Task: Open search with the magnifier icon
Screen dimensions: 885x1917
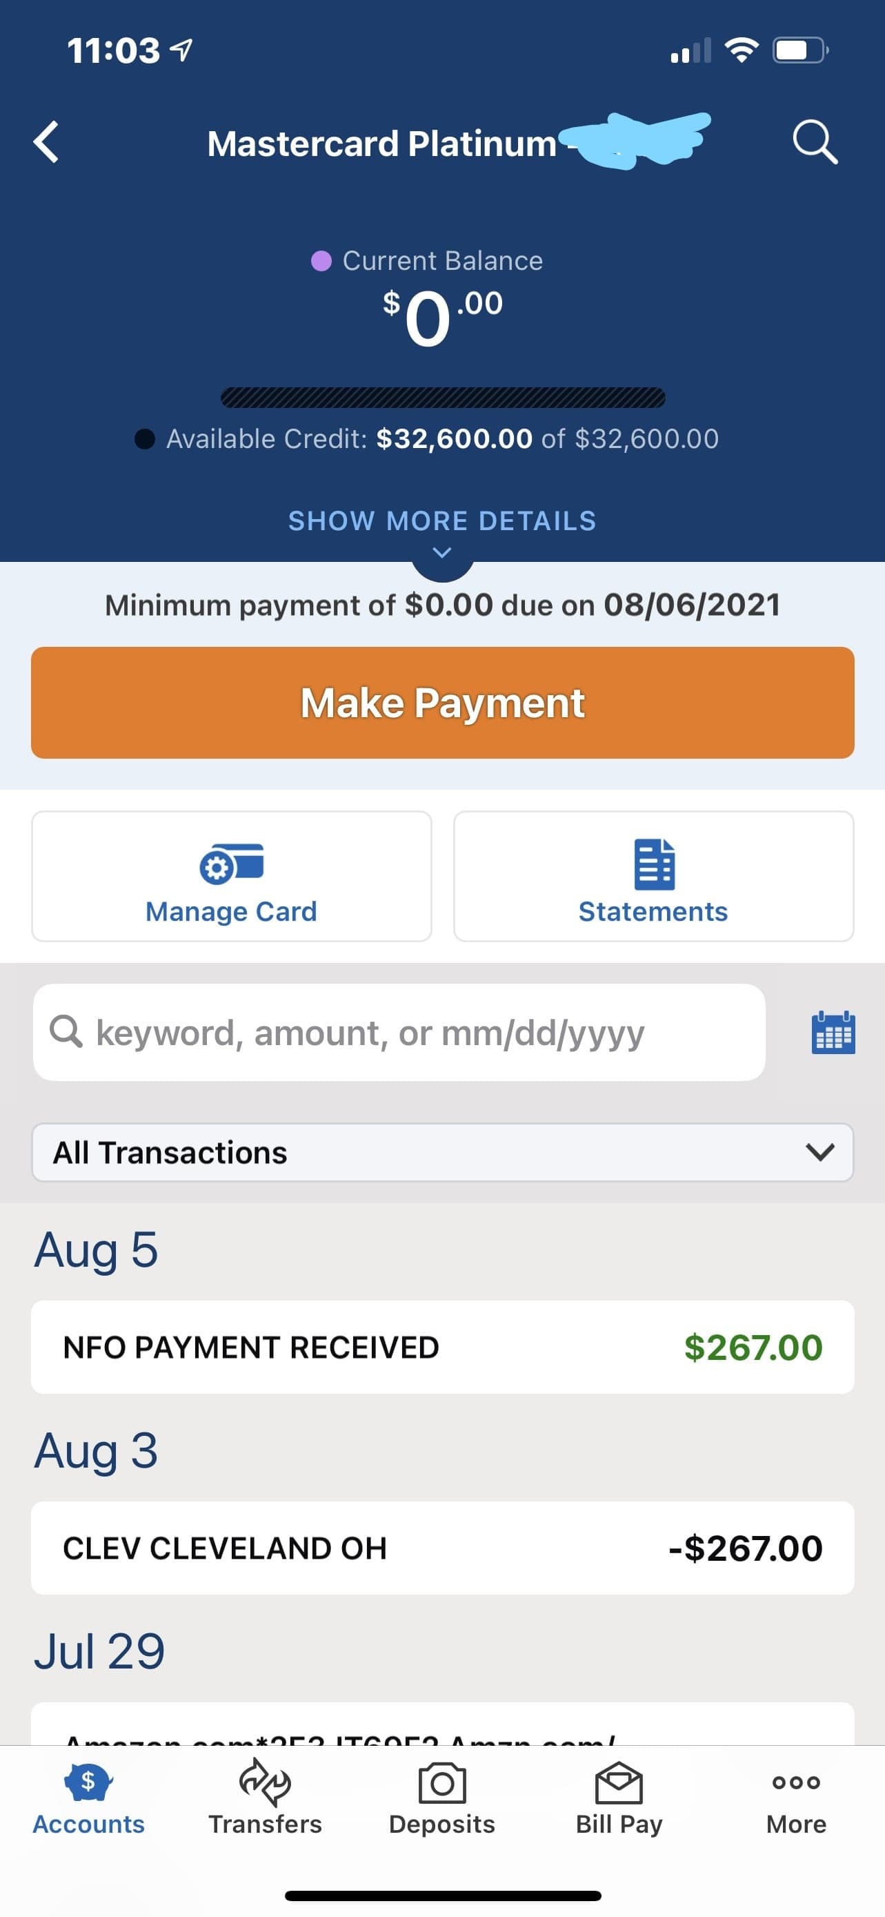Action: coord(815,142)
